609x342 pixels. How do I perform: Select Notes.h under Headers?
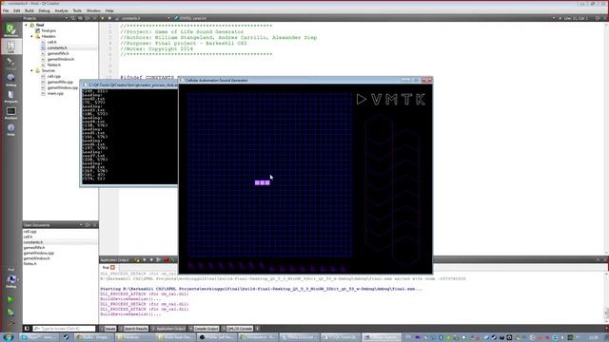coord(53,65)
